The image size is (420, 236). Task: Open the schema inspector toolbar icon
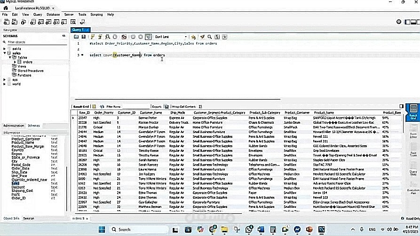coord(24,22)
